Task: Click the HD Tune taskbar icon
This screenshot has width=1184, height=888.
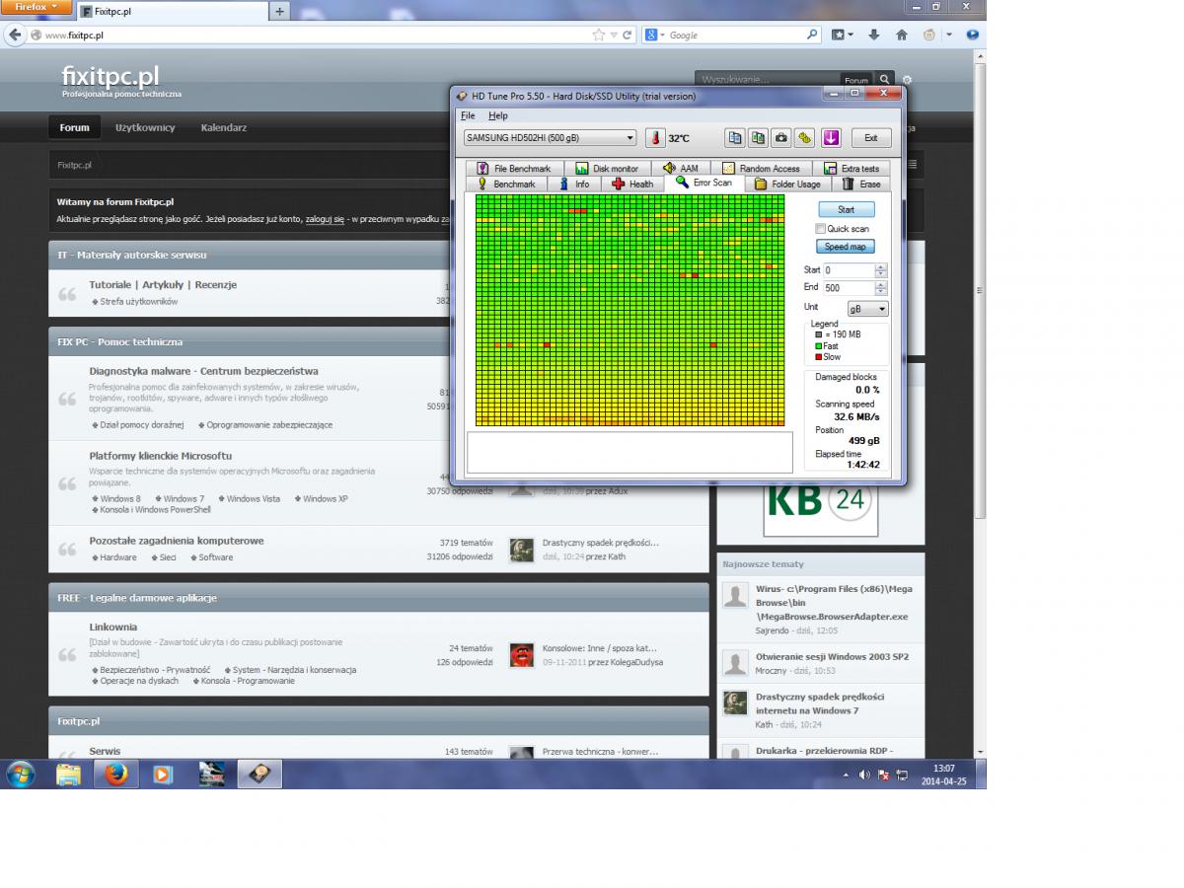Action: pyautogui.click(x=259, y=775)
